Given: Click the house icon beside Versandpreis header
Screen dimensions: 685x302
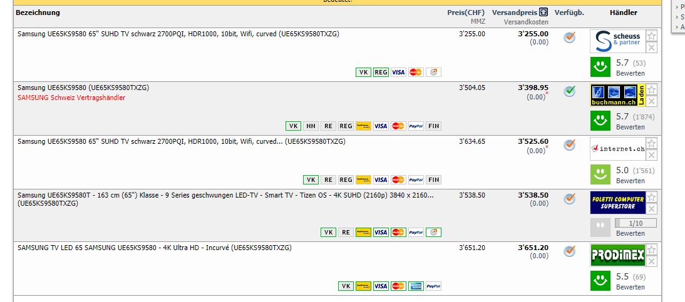Looking at the screenshot, I should tap(543, 13).
